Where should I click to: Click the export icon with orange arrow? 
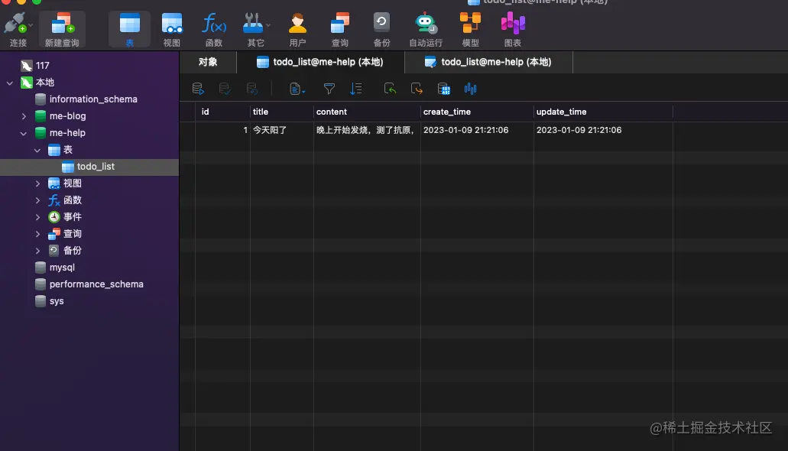tap(417, 89)
